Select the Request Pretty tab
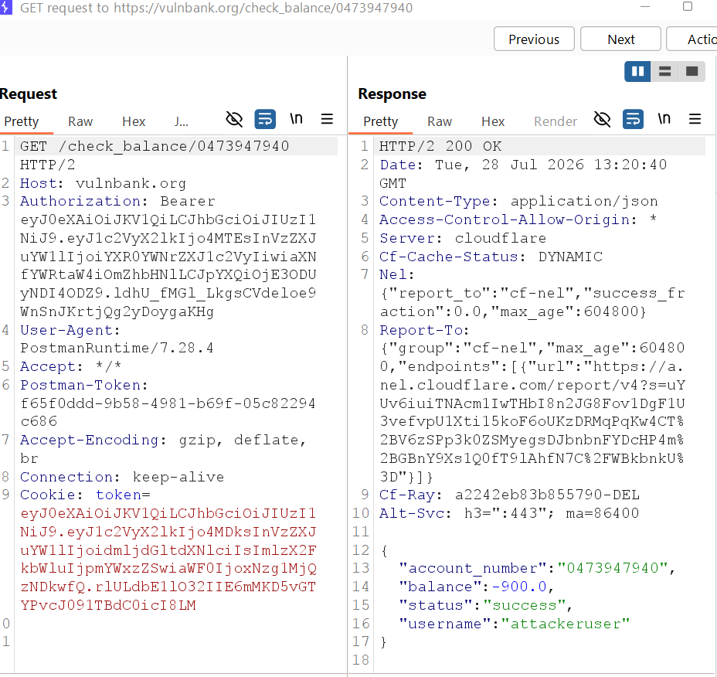The height and width of the screenshot is (677, 717). (22, 121)
